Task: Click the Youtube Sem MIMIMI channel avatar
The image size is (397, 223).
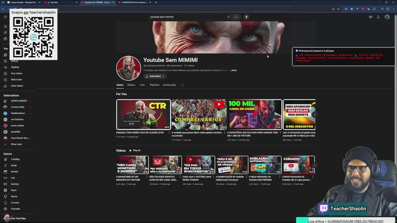Action: [x=128, y=68]
